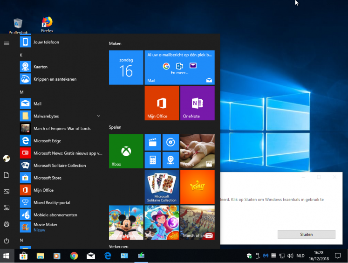The image size is (348, 263).
Task: Open Microsoft Edge from the app list
Action: 47,141
